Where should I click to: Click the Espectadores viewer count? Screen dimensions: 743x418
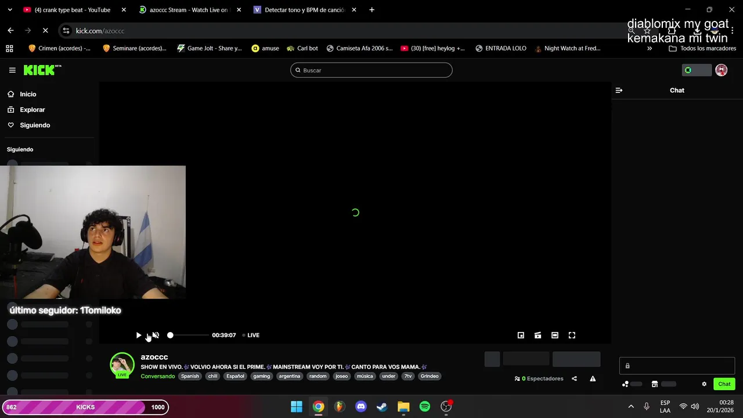coord(539,379)
